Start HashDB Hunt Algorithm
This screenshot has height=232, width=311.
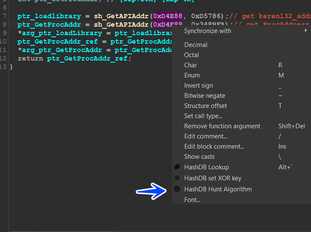coord(241,189)
